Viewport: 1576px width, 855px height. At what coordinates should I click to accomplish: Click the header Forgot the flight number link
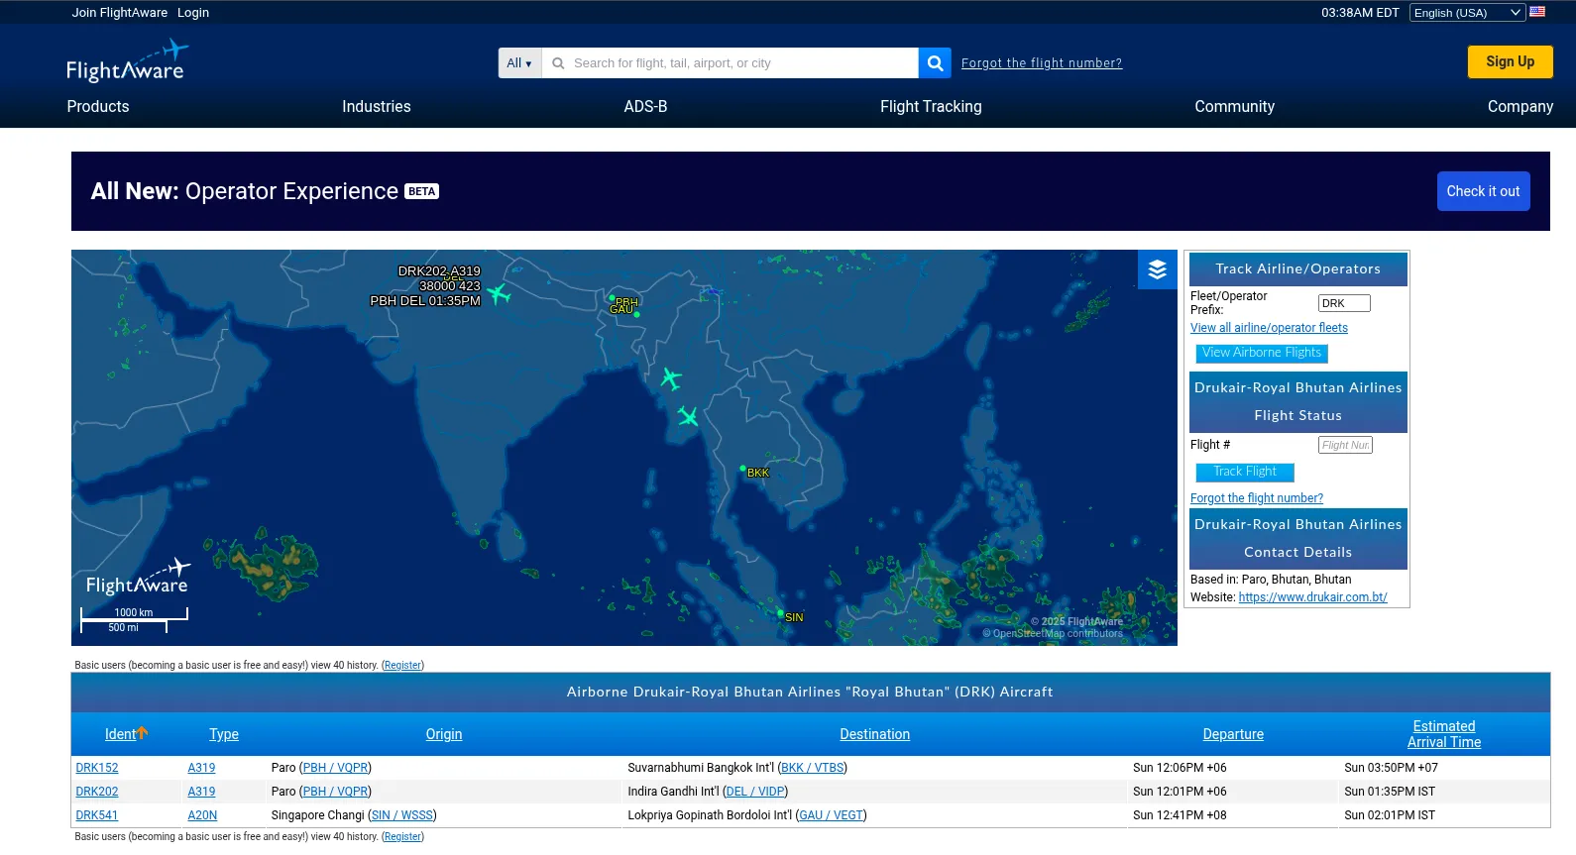(1042, 63)
